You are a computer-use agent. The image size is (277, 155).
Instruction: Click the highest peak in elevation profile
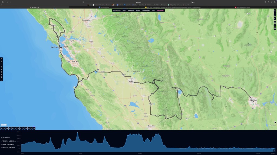pos(77,132)
